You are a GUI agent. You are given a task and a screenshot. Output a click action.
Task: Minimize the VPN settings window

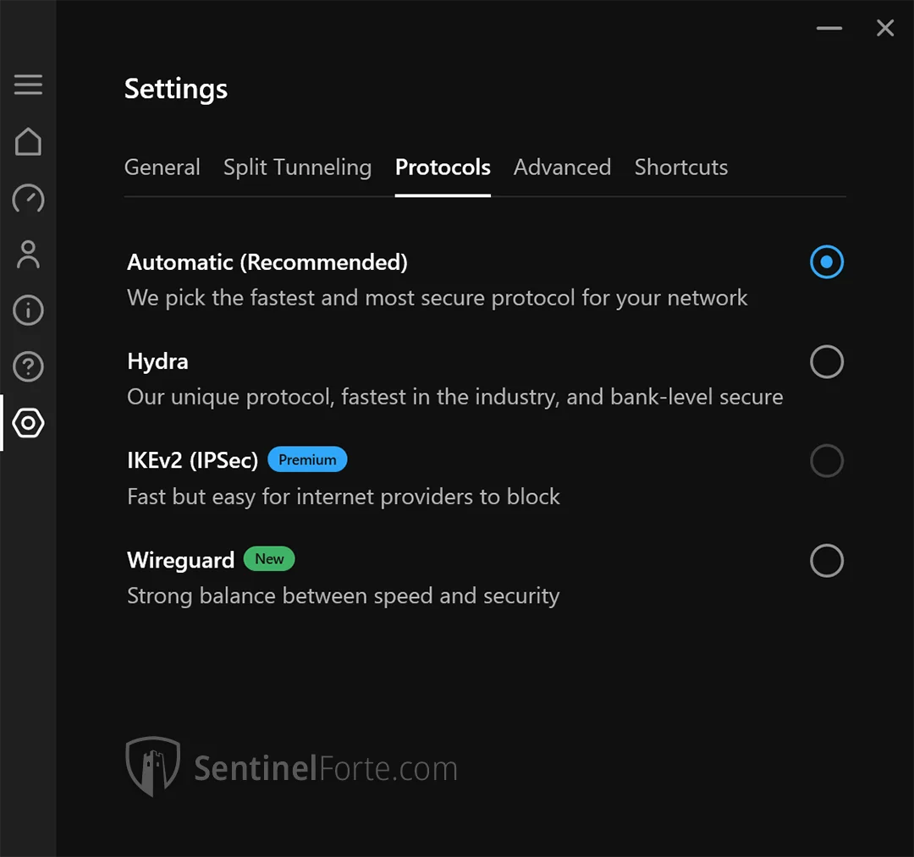pos(829,28)
